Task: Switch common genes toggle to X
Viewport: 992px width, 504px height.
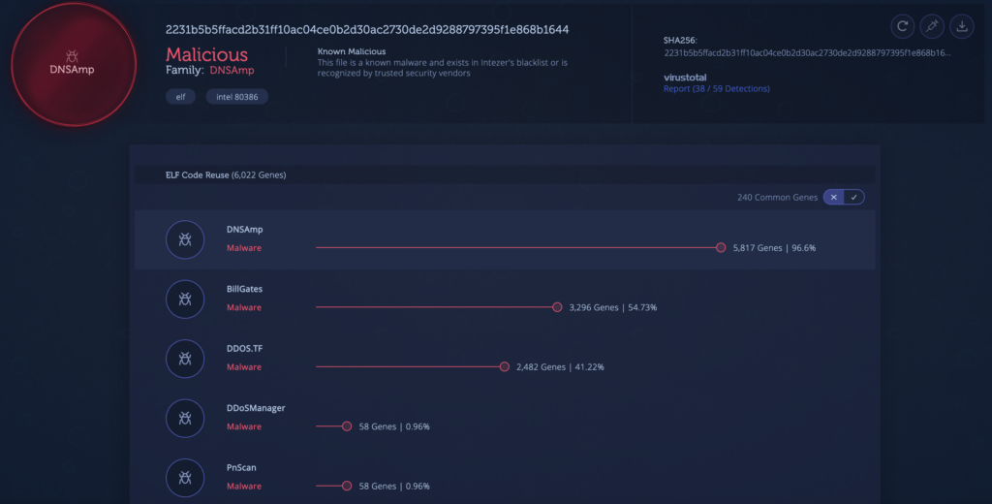Action: 834,197
